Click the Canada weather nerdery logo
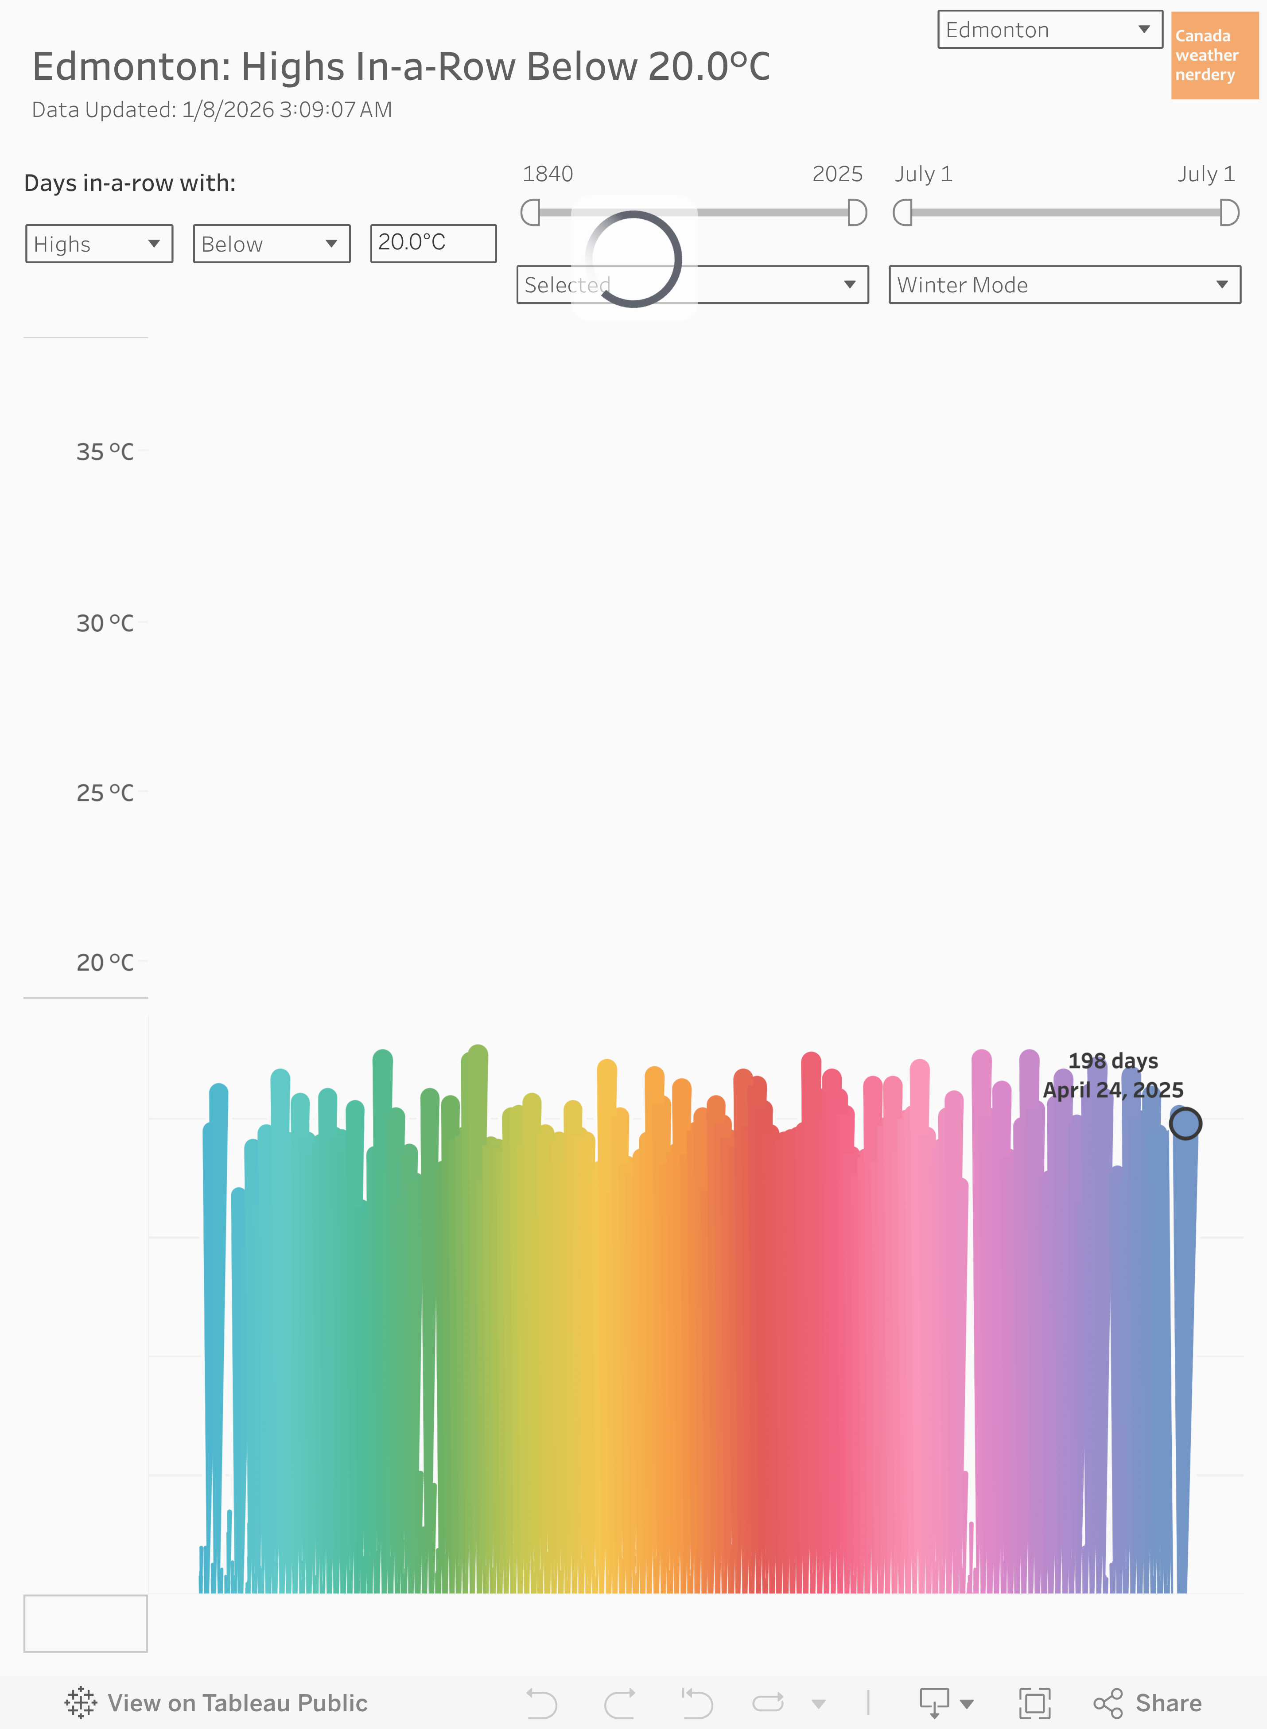The width and height of the screenshot is (1267, 1729). point(1214,55)
